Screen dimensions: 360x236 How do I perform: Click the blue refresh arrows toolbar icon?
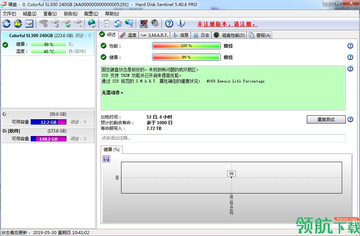click(x=6, y=24)
